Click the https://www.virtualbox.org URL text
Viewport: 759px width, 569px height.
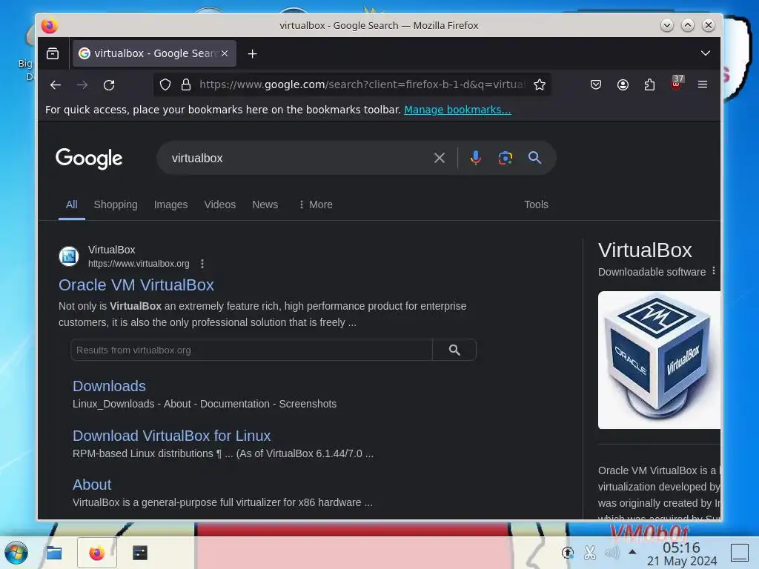[139, 264]
